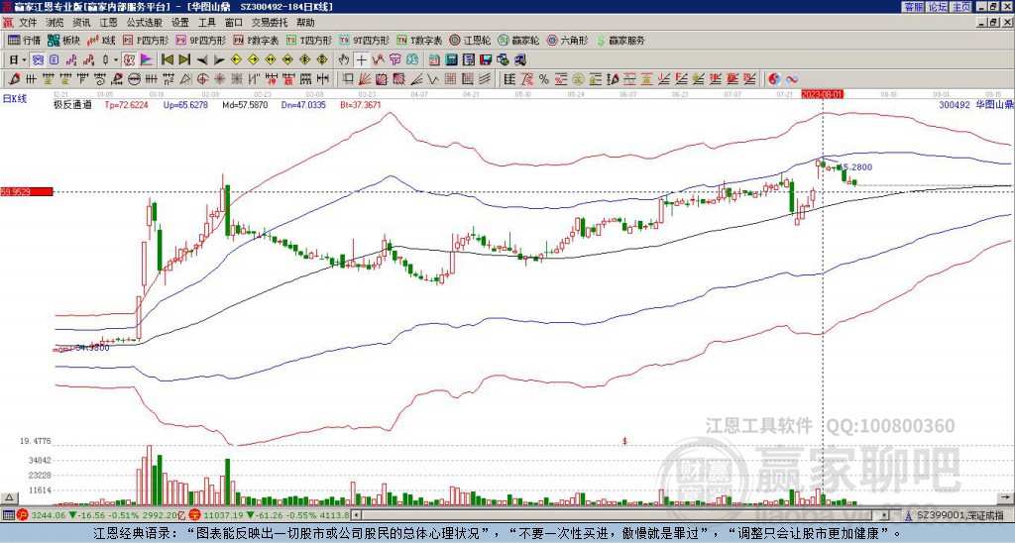
Task: Open the calculator icon
Action: (x=451, y=60)
